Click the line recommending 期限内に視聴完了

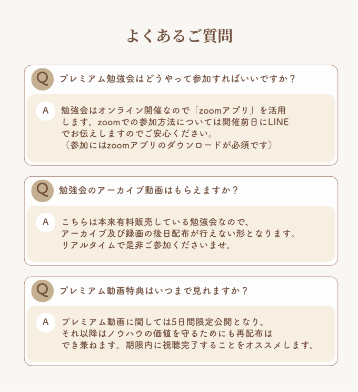[188, 345]
